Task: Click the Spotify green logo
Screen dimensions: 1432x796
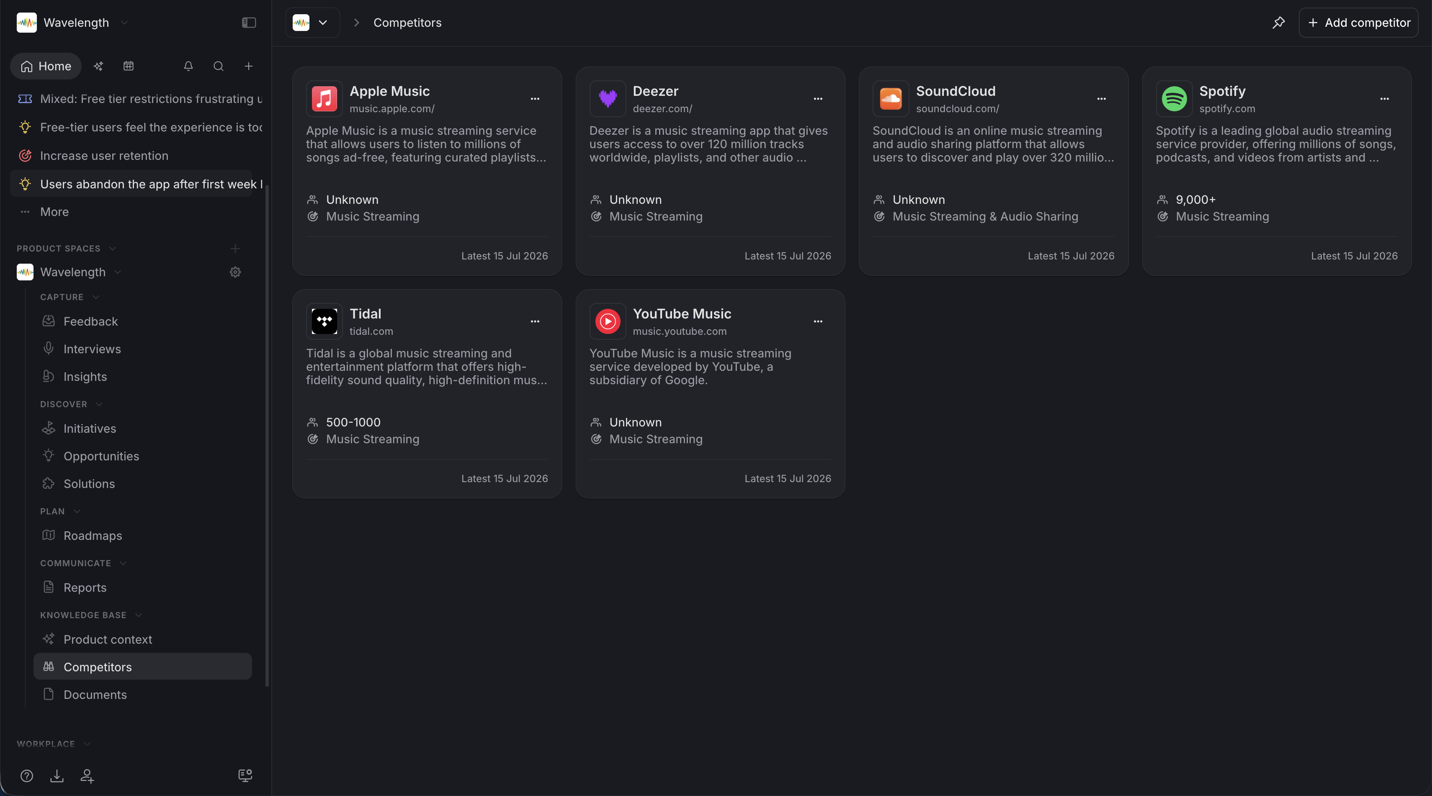Action: [x=1174, y=99]
